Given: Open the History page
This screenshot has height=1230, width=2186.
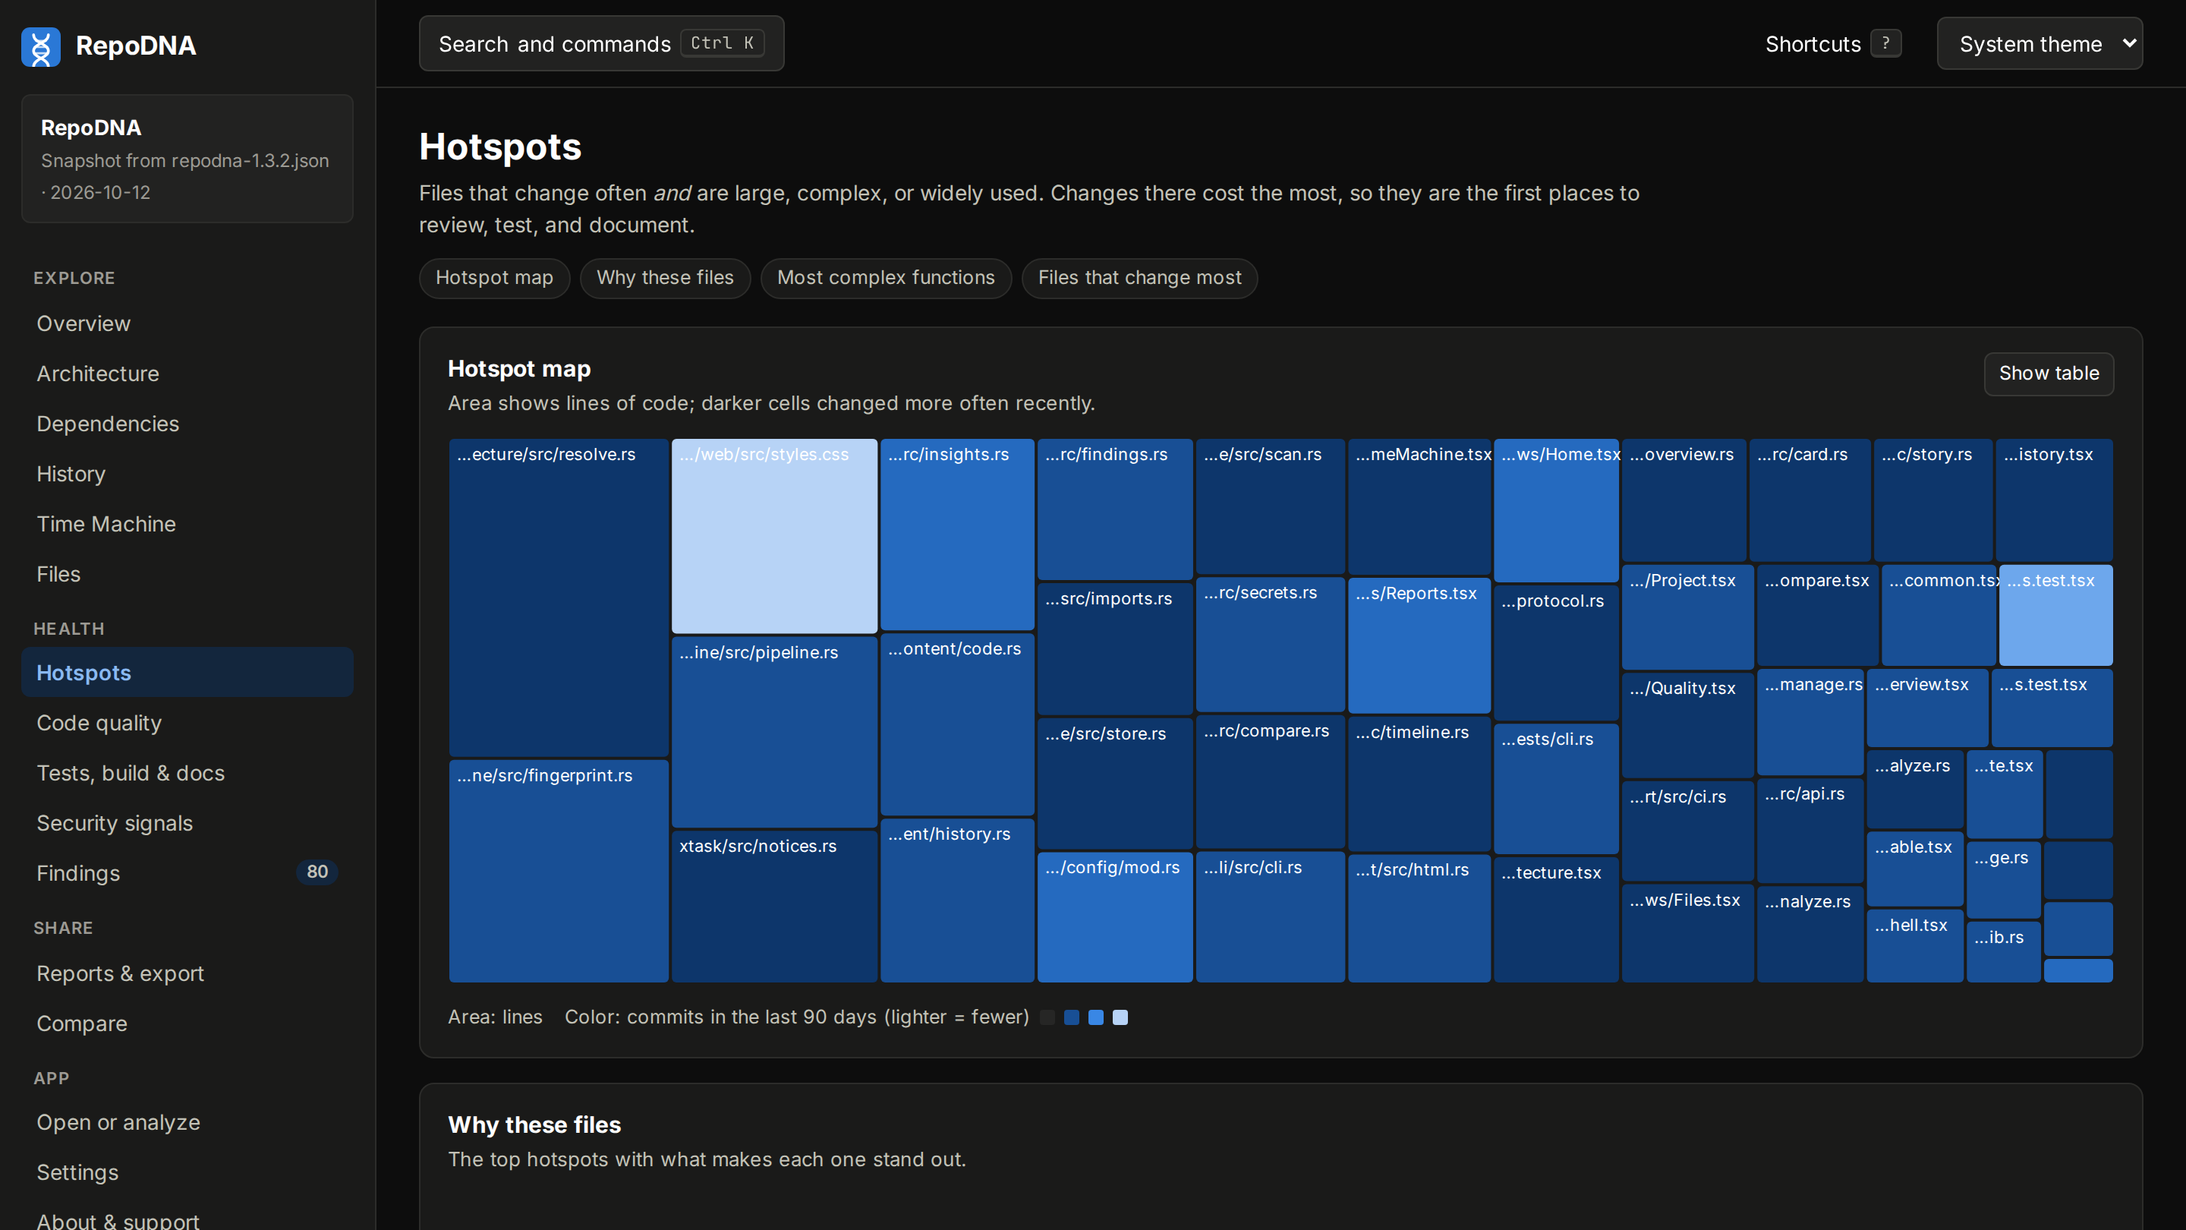Looking at the screenshot, I should click(187, 474).
